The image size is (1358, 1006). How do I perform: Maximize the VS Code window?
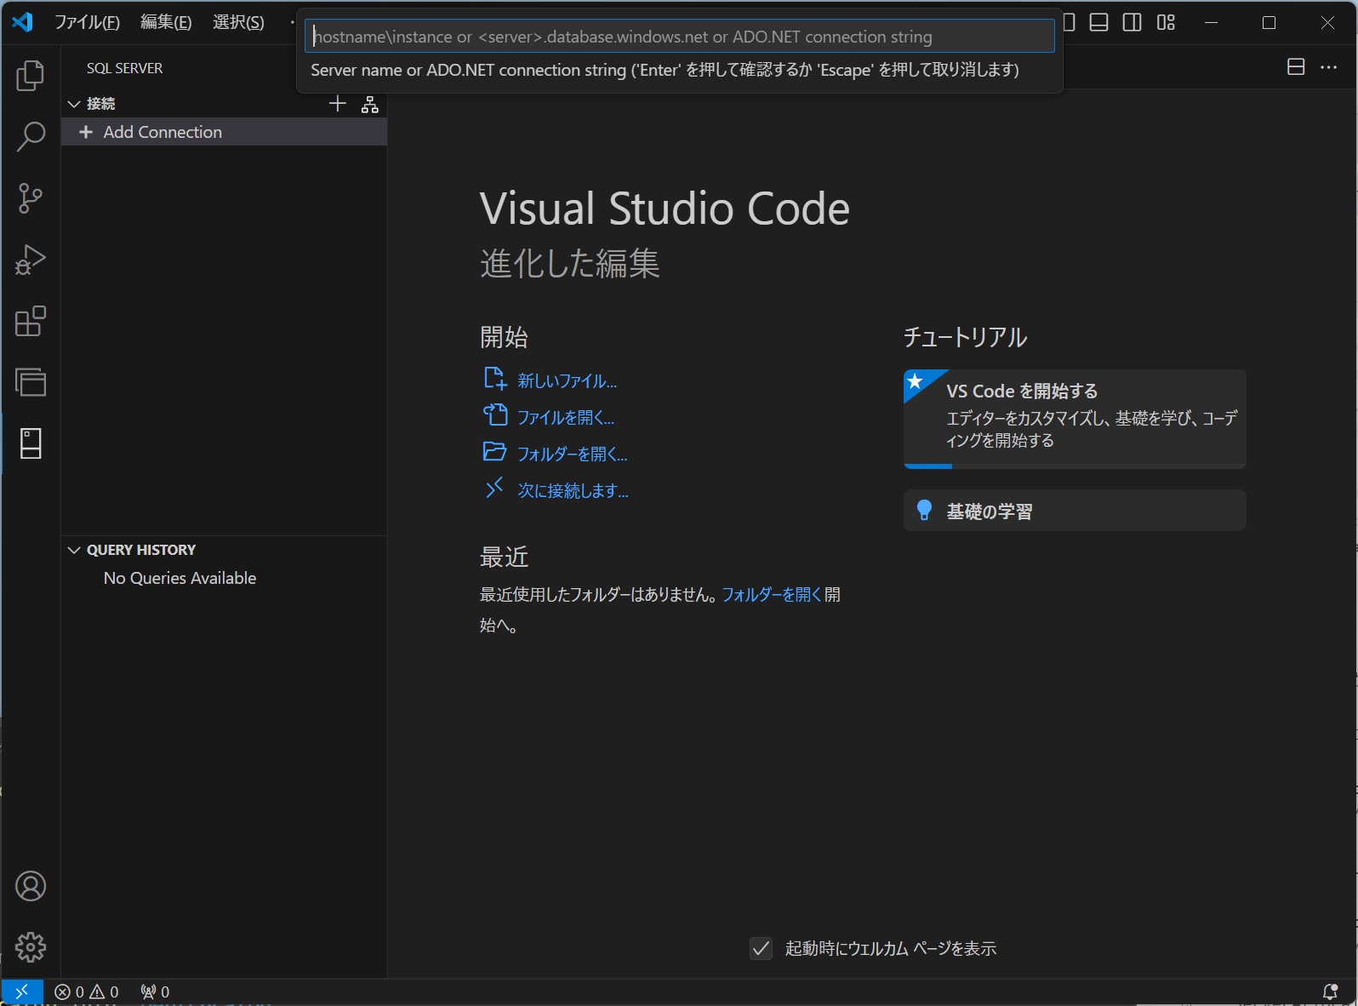click(x=1269, y=22)
